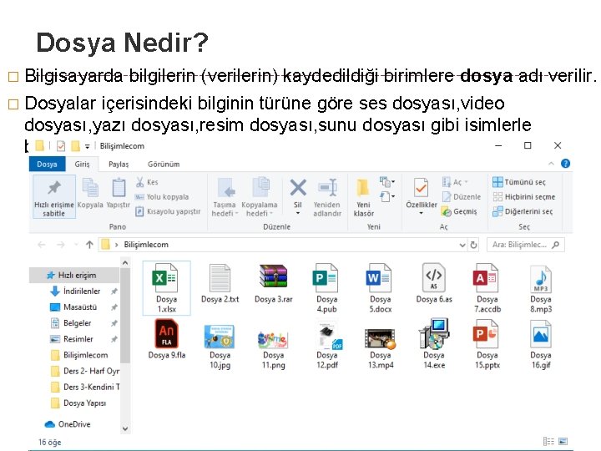Open the Dosya ribbon tab
The width and height of the screenshot is (601, 451).
[47, 165]
